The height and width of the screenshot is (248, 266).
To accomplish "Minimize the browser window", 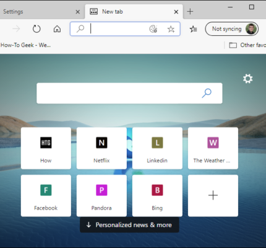I will [x=230, y=7].
